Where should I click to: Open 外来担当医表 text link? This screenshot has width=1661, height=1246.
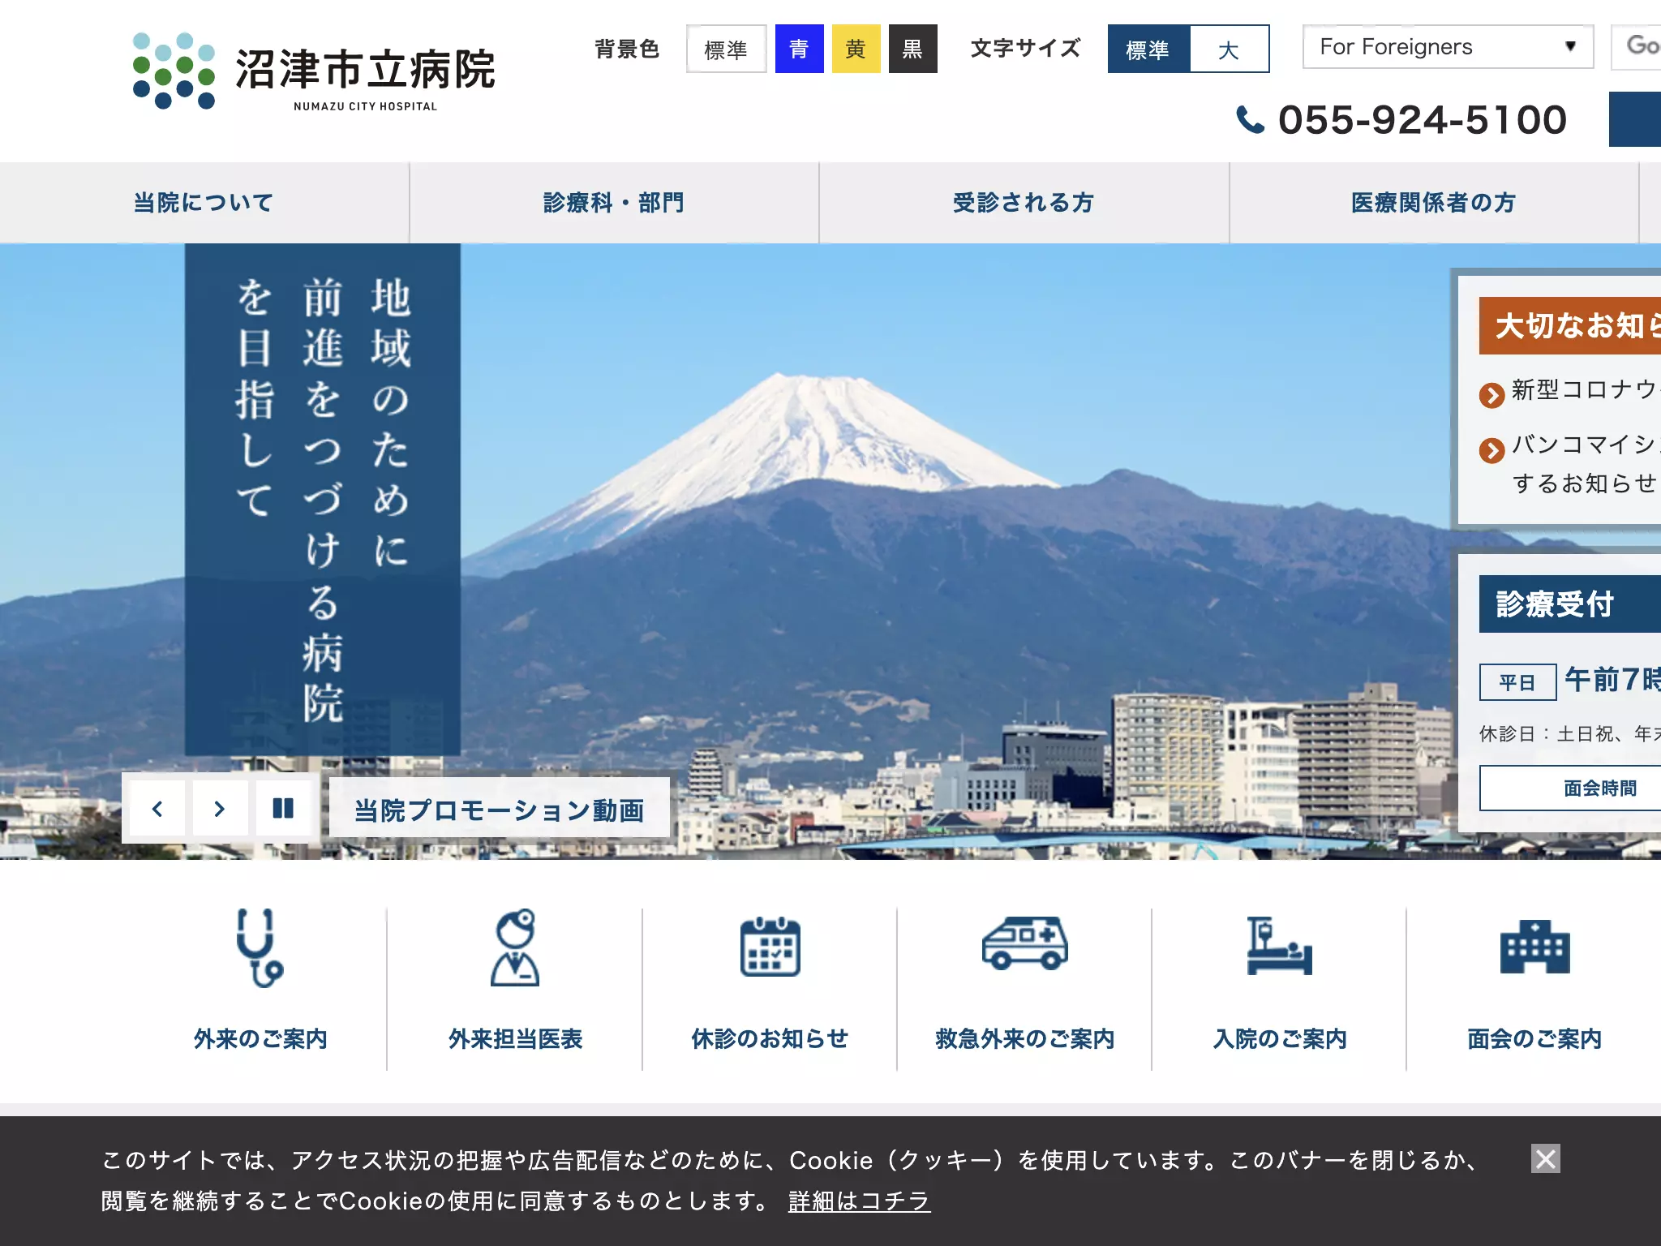coord(515,1038)
